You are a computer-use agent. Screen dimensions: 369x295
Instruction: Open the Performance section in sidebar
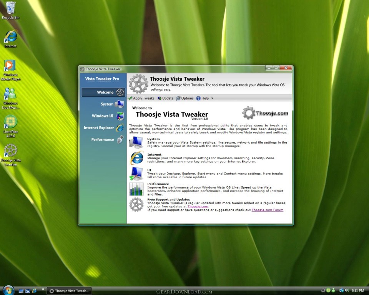click(103, 139)
